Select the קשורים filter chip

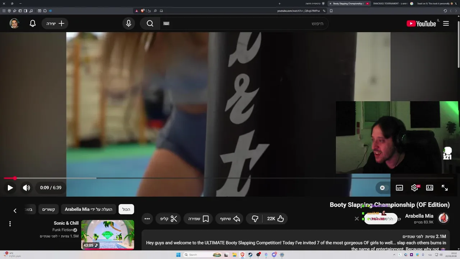click(x=49, y=209)
